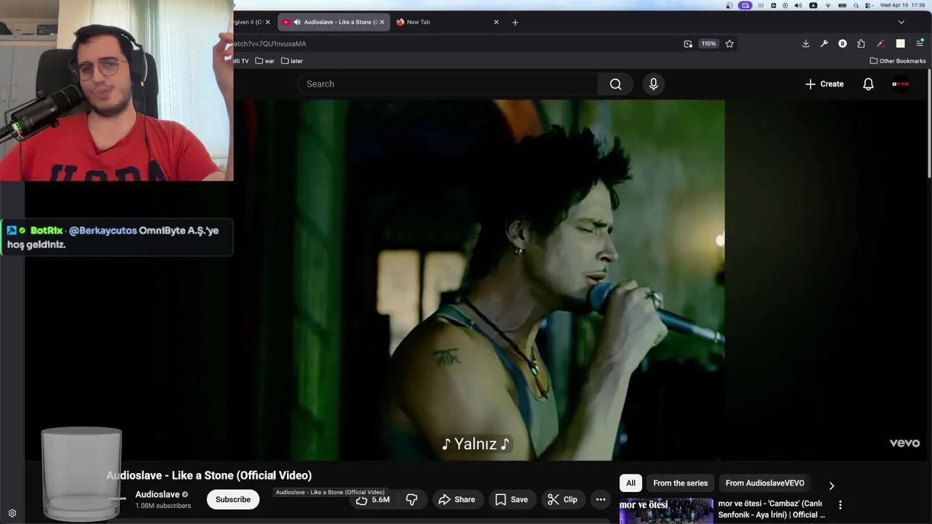Viewport: 932px width, 524px height.
Task: Select the All filter chip
Action: [631, 483]
